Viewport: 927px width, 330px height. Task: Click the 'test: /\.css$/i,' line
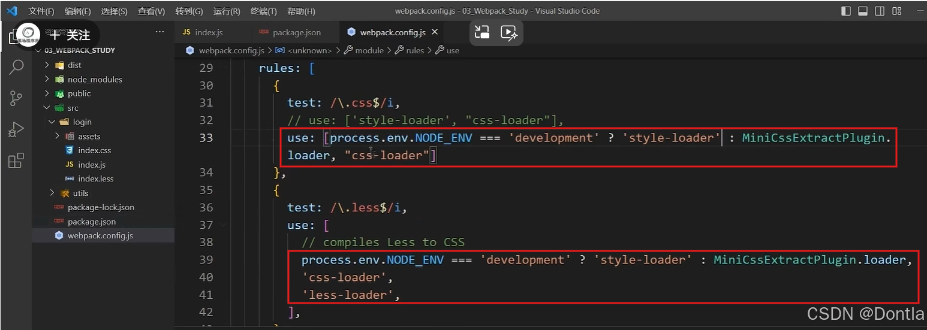point(344,103)
